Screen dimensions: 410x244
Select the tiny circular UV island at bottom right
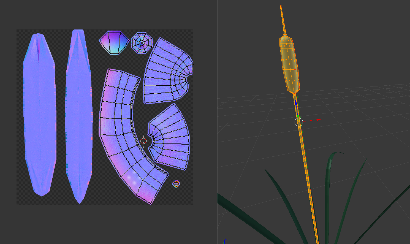pyautogui.click(x=176, y=183)
